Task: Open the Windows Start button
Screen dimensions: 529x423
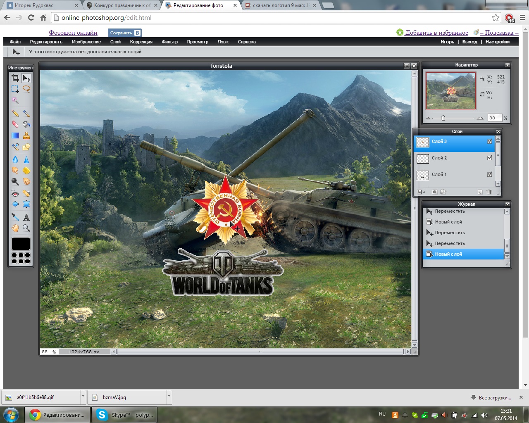Action: [x=11, y=415]
